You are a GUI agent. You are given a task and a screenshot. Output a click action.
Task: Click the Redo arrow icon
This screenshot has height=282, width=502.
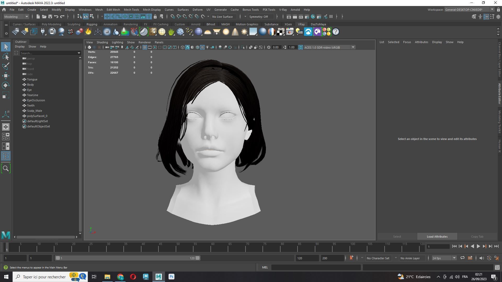point(62,16)
